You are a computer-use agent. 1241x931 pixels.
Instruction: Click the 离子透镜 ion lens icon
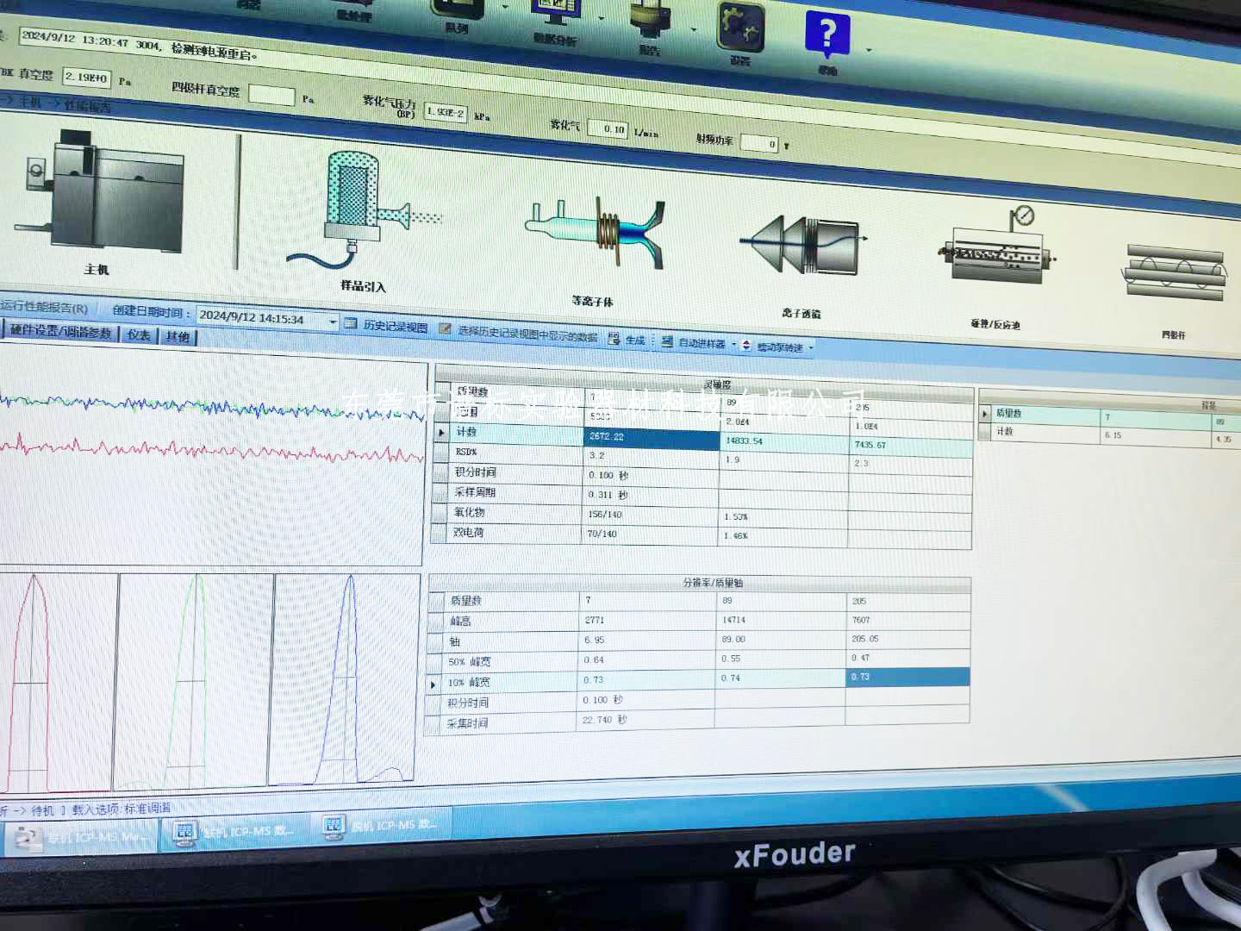point(802,246)
